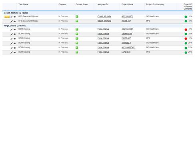
Task: Click BOM Costing text on the 2304977-39 row
Action: (x=24, y=33)
